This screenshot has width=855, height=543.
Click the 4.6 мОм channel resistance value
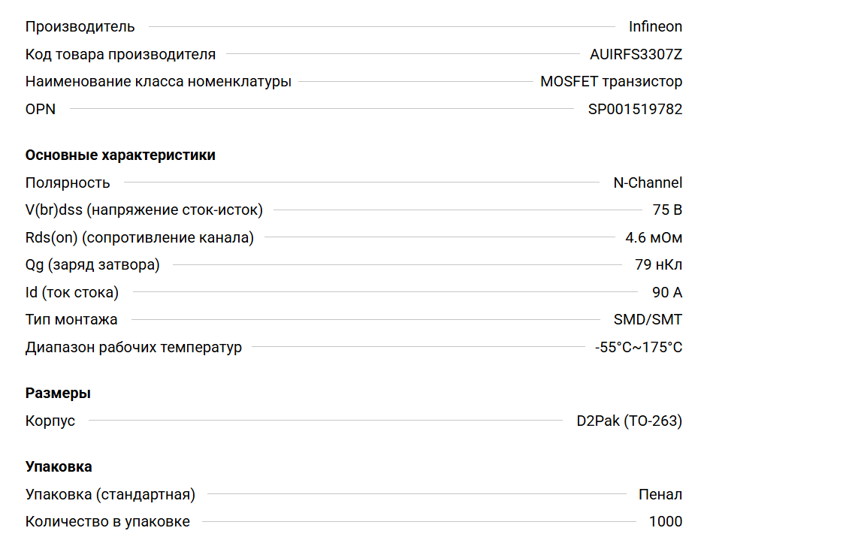654,238
